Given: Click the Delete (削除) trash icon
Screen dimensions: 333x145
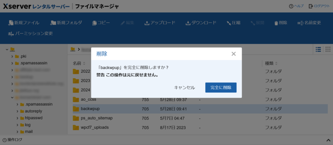Looking at the screenshot, I should click(x=276, y=23).
